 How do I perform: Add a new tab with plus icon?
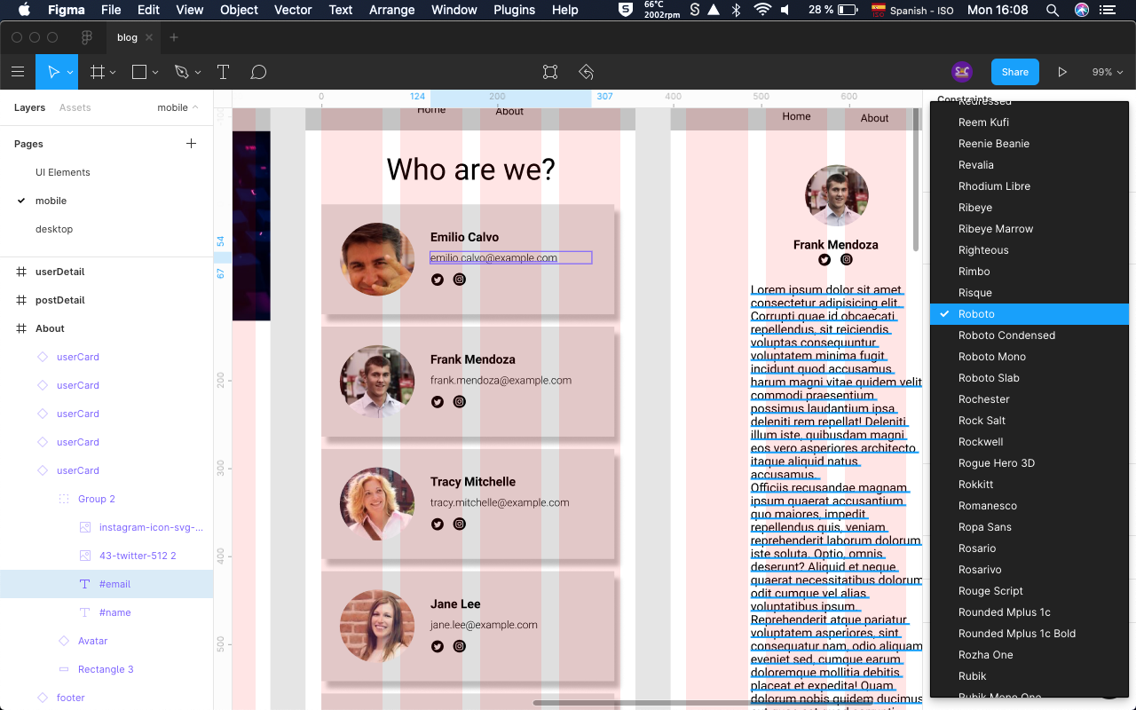pos(174,37)
